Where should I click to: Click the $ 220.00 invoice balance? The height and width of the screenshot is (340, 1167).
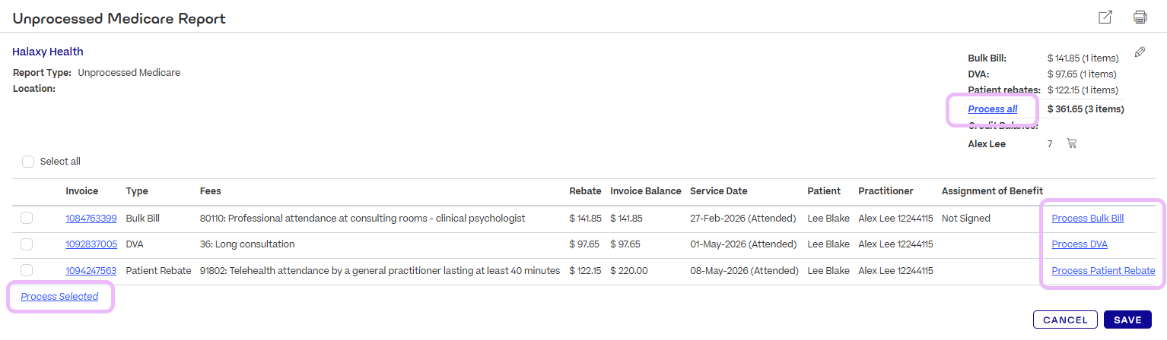click(629, 270)
